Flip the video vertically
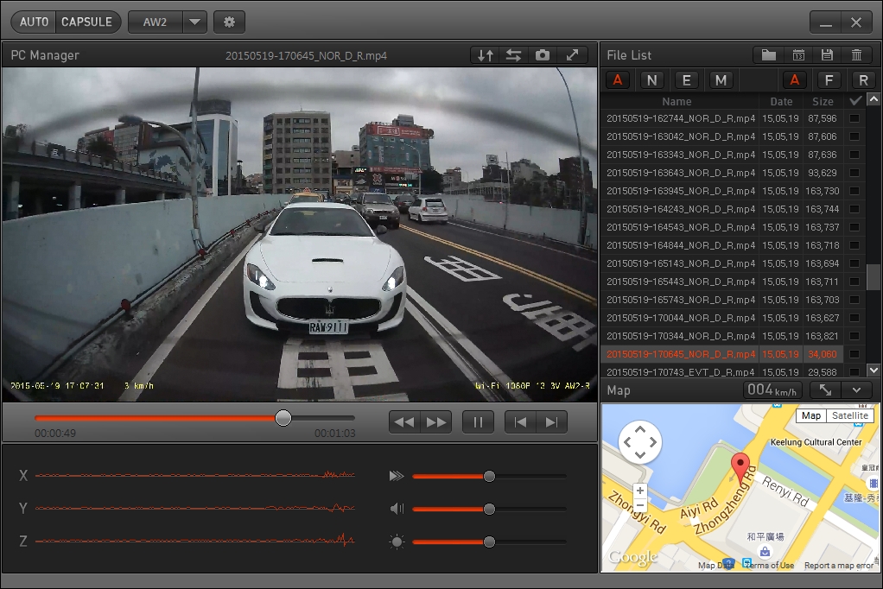 [x=485, y=55]
